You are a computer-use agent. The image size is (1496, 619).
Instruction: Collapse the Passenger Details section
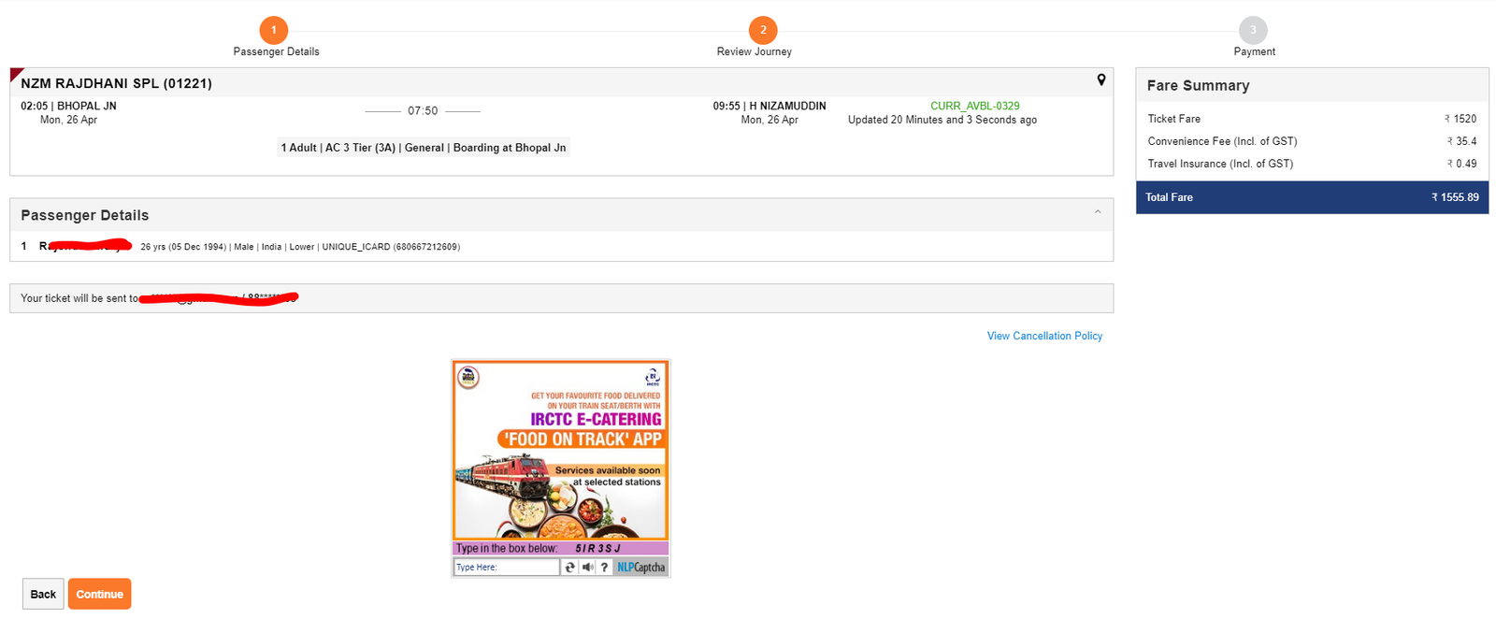1098,213
